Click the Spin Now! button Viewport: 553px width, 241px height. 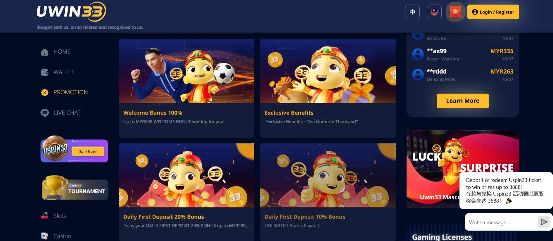pyautogui.click(x=88, y=151)
